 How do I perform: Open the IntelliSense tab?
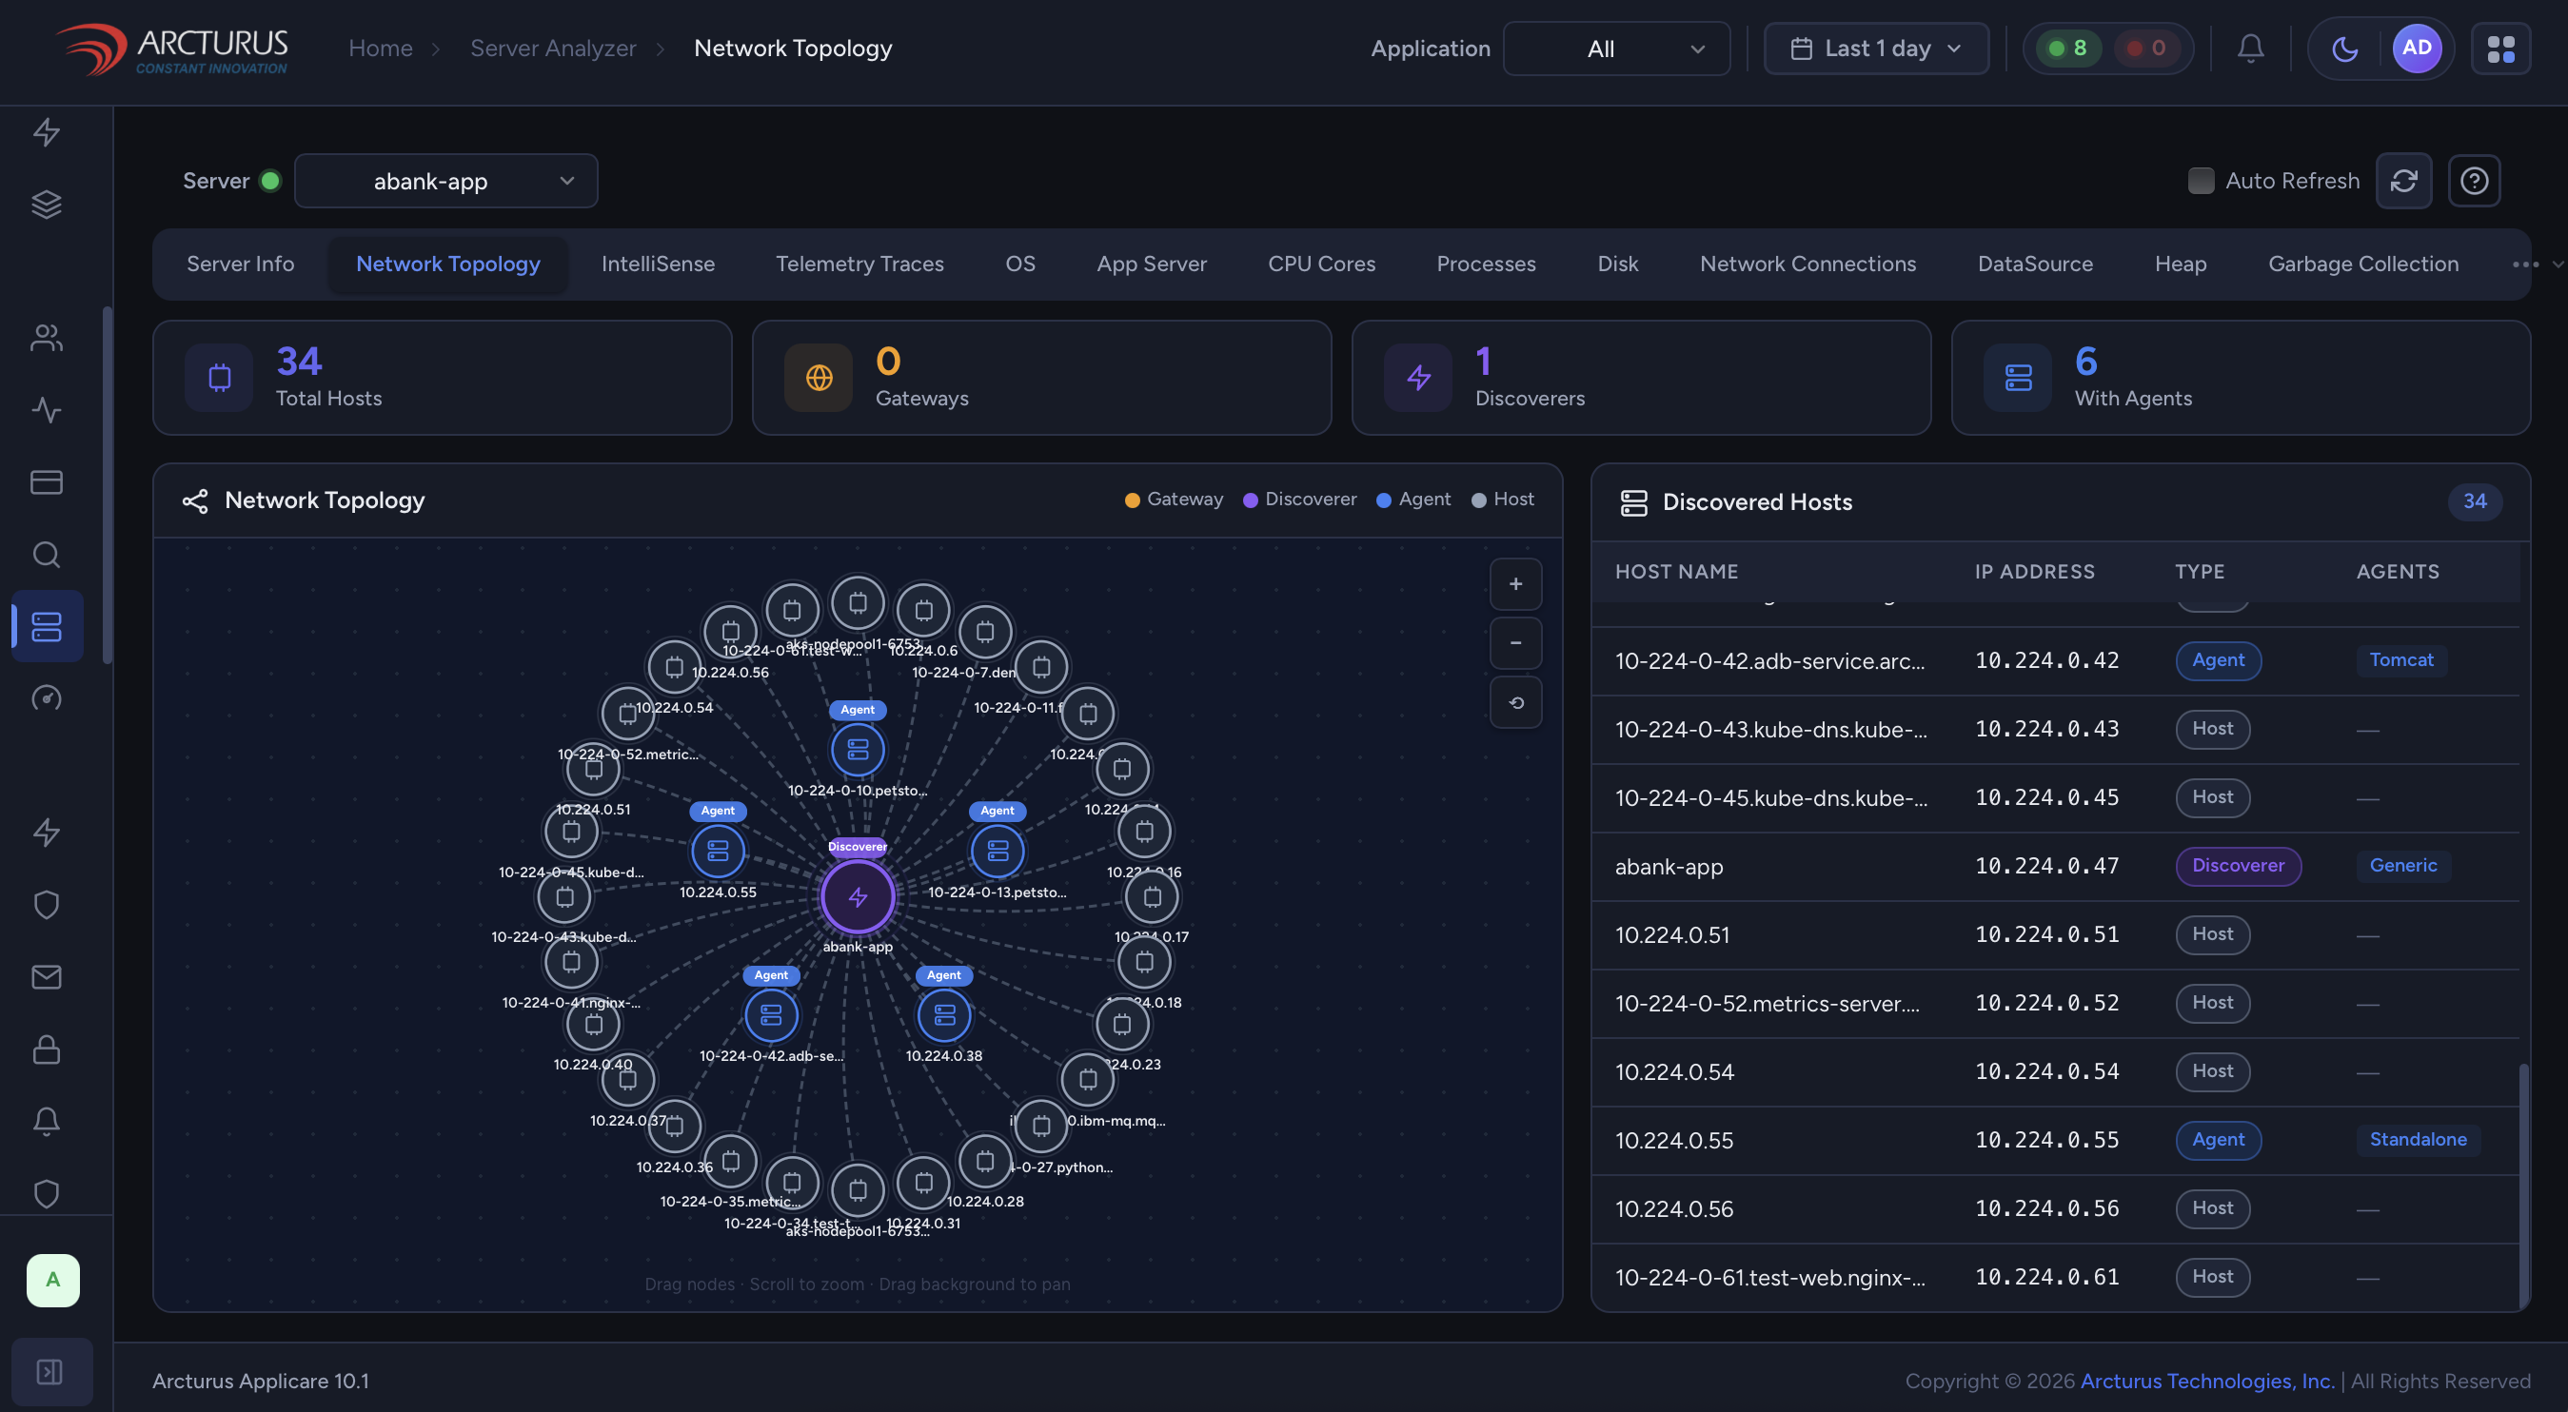[x=658, y=265]
